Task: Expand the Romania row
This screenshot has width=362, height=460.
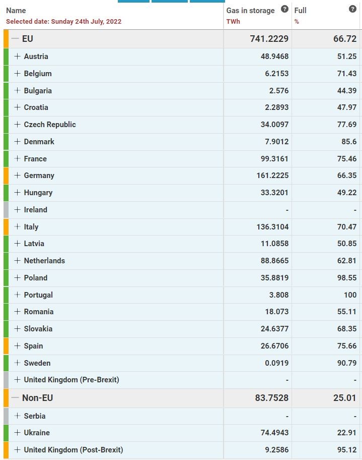Action: (x=17, y=311)
